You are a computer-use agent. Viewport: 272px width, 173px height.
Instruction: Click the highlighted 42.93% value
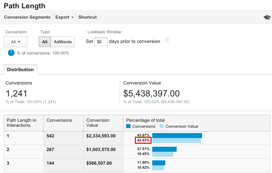click(143, 140)
